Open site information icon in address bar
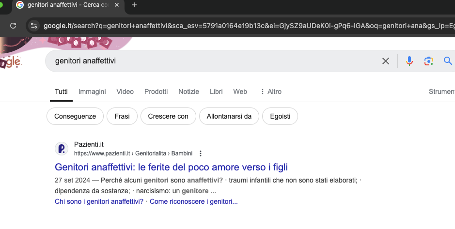Viewport: 455px width, 229px height. click(33, 26)
